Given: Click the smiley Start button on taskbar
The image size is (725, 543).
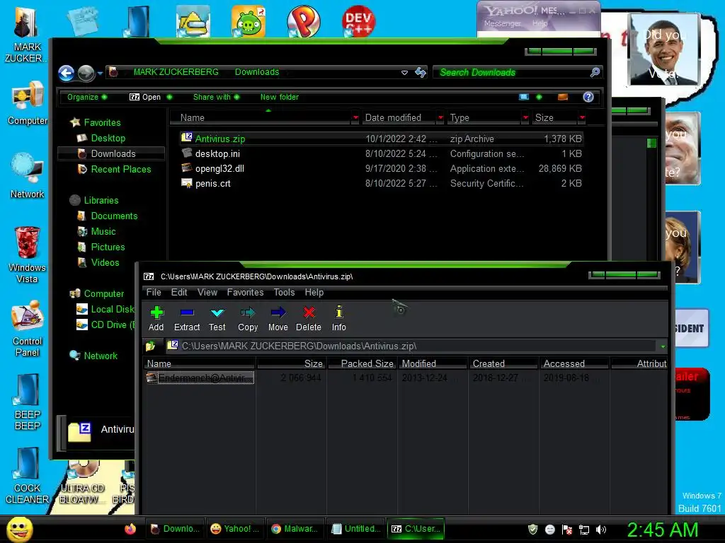Looking at the screenshot, I should (19, 529).
